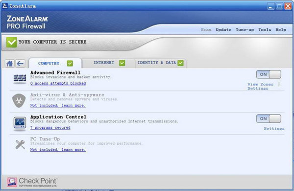294x191 pixels.
Task: Click the '7 programs secured' link
Action: tap(50, 127)
